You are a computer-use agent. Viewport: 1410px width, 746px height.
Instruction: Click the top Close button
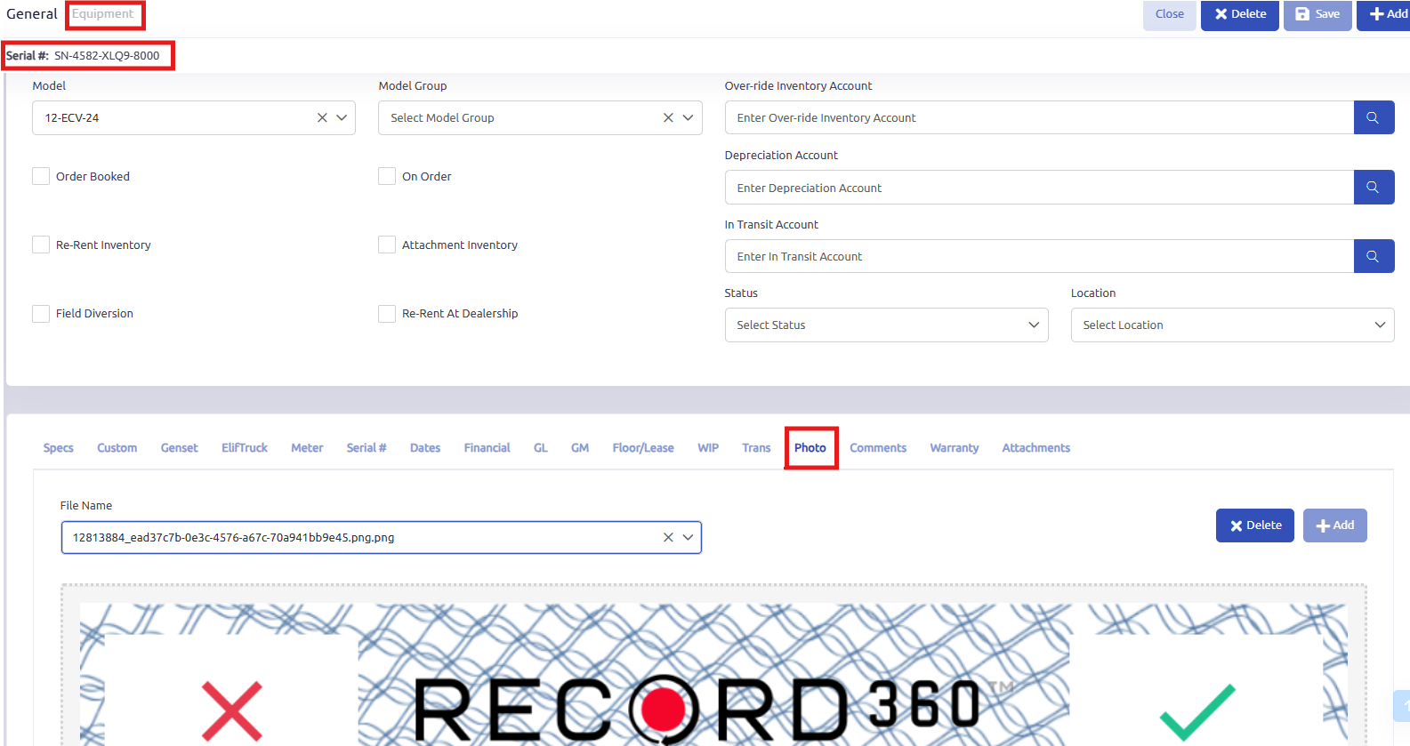tap(1170, 14)
